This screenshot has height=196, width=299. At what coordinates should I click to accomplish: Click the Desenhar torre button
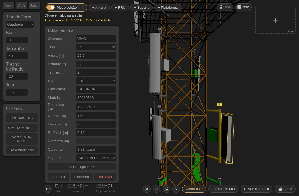click(x=22, y=150)
